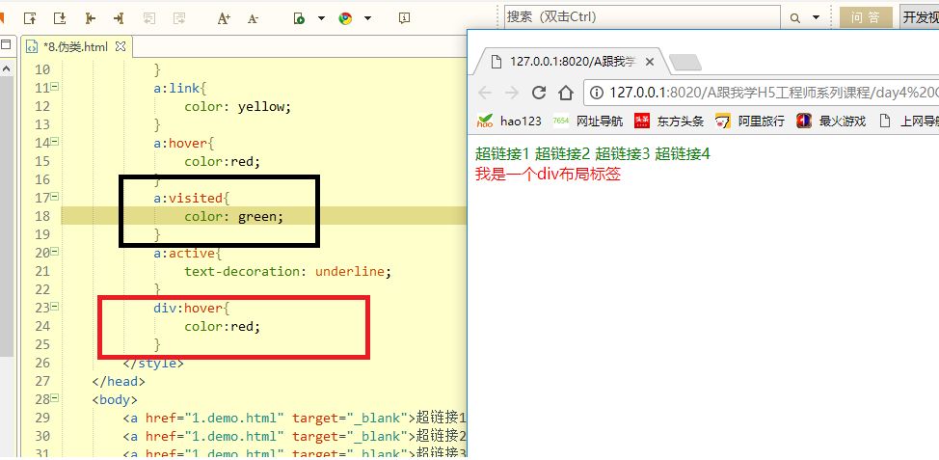Close the 127.0.0.1:8020 Chrome tab
Screen dimensions: 939x460
tap(649, 62)
